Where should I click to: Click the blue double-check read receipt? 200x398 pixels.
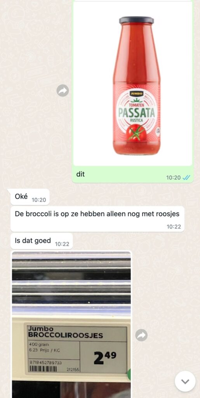tap(186, 178)
